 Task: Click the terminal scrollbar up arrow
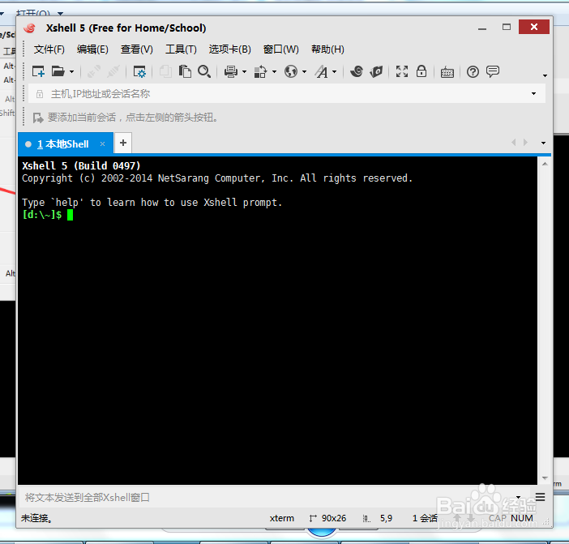[545, 164]
